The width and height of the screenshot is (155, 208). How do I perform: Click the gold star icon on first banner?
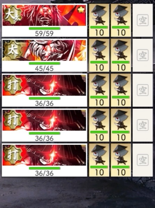coord(81,10)
